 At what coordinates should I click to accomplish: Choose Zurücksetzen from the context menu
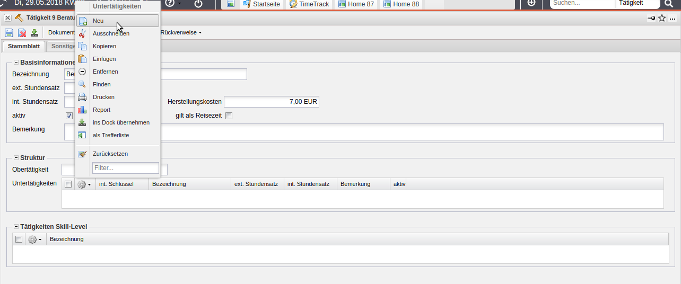(117, 154)
